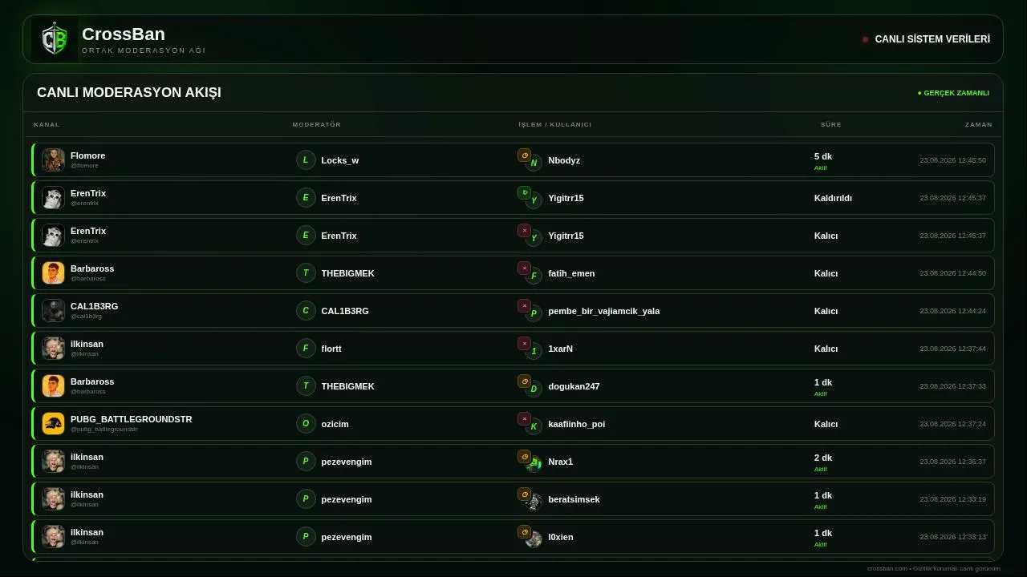
Task: Open the CAL1B3RG channel name
Action: [x=94, y=306]
